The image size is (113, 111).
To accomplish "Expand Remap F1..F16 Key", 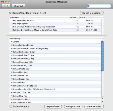I will pyautogui.click(x=11, y=92).
